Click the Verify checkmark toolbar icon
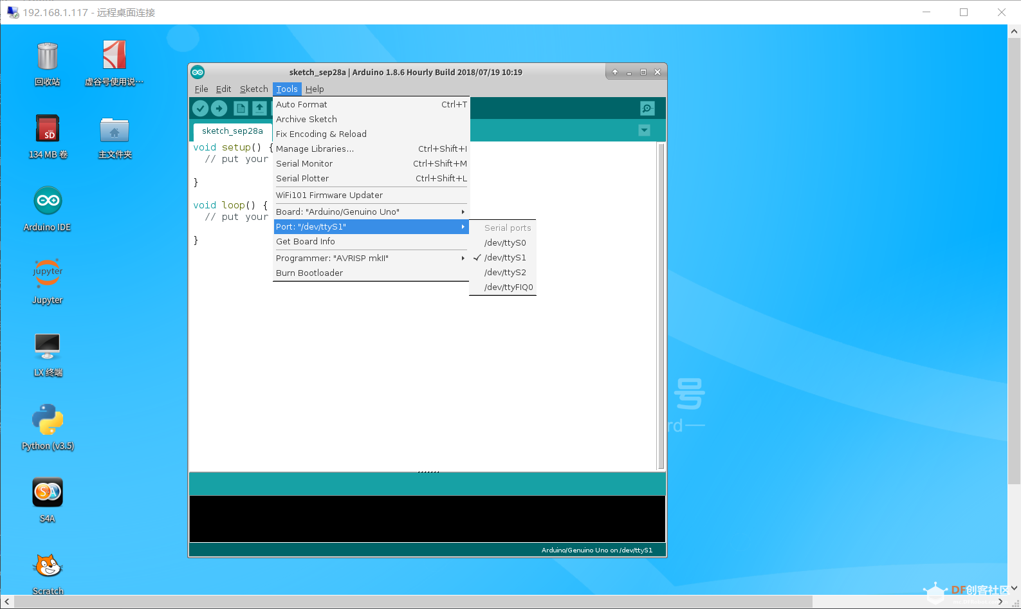 tap(200, 108)
